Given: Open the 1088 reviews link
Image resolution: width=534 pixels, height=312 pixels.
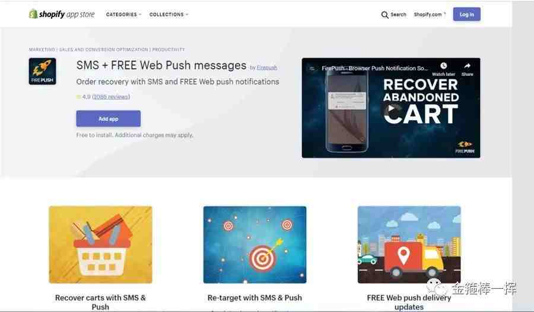Looking at the screenshot, I should [x=111, y=97].
